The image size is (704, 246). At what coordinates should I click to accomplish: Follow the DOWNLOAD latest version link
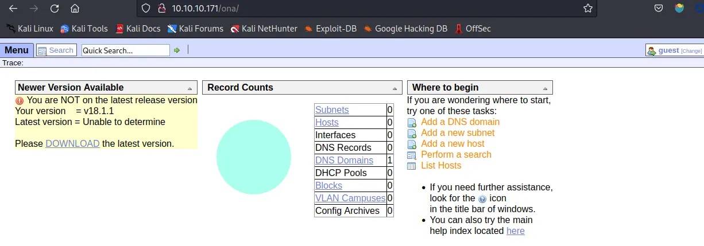tap(72, 143)
